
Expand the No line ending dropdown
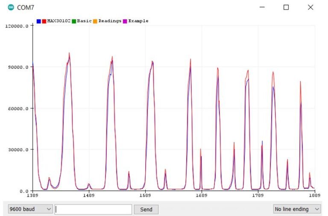coord(297,209)
